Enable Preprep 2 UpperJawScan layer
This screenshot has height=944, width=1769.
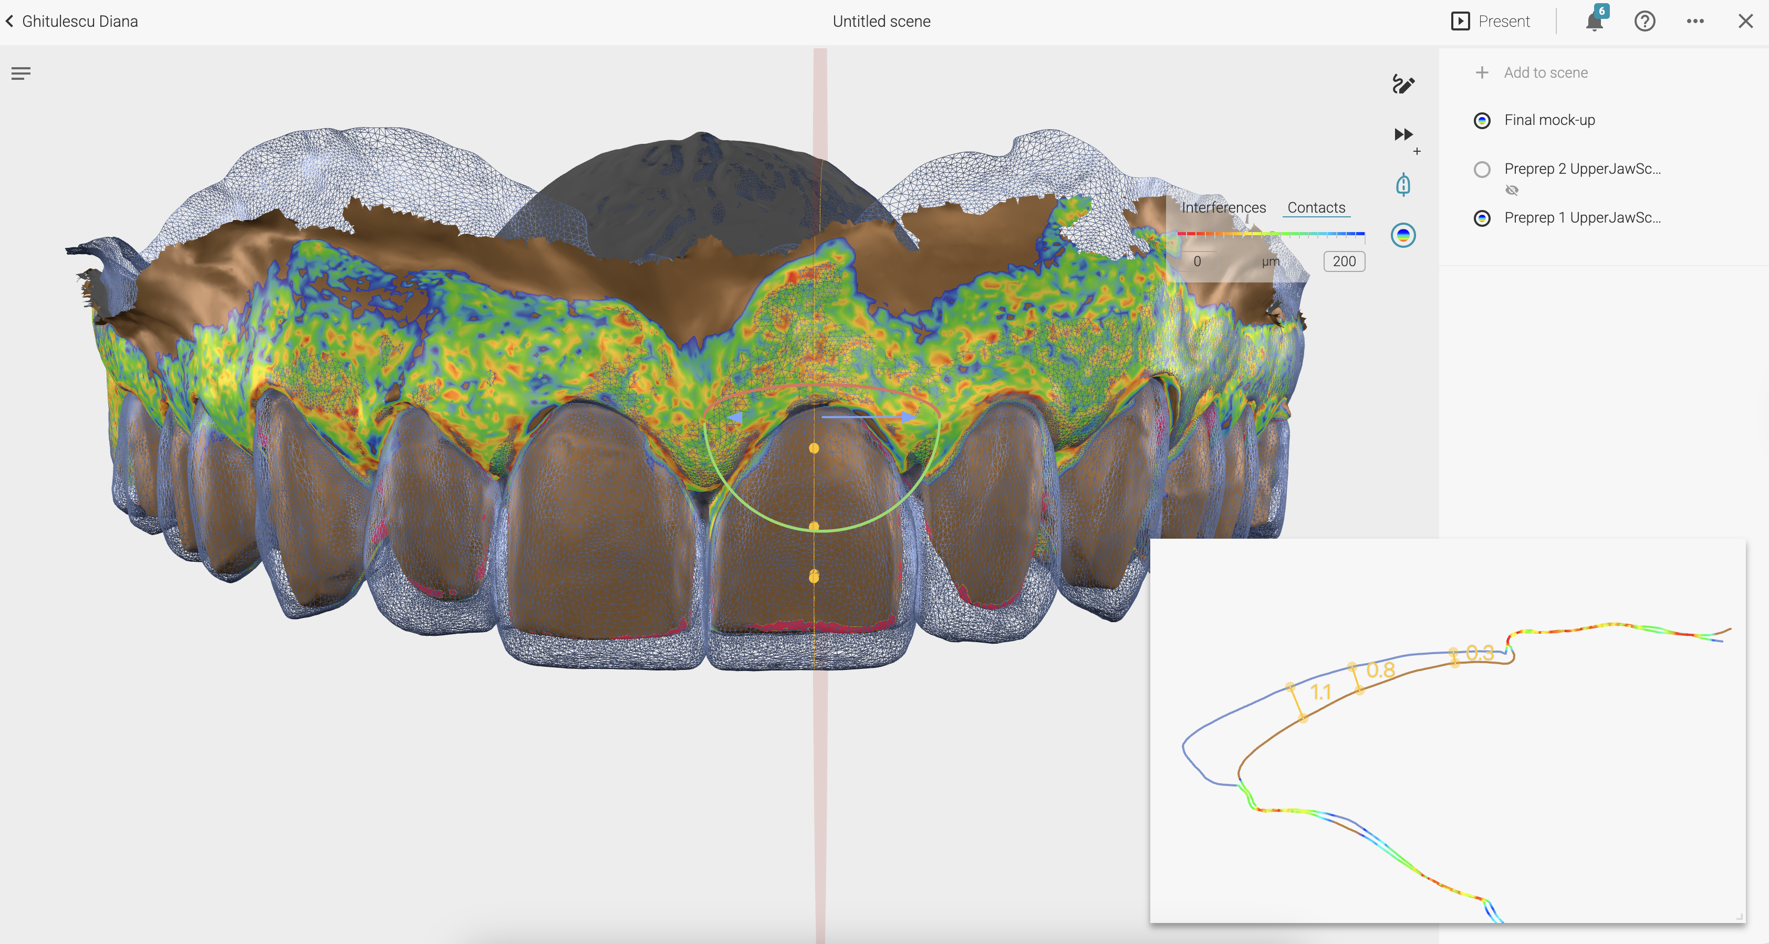click(x=1482, y=170)
